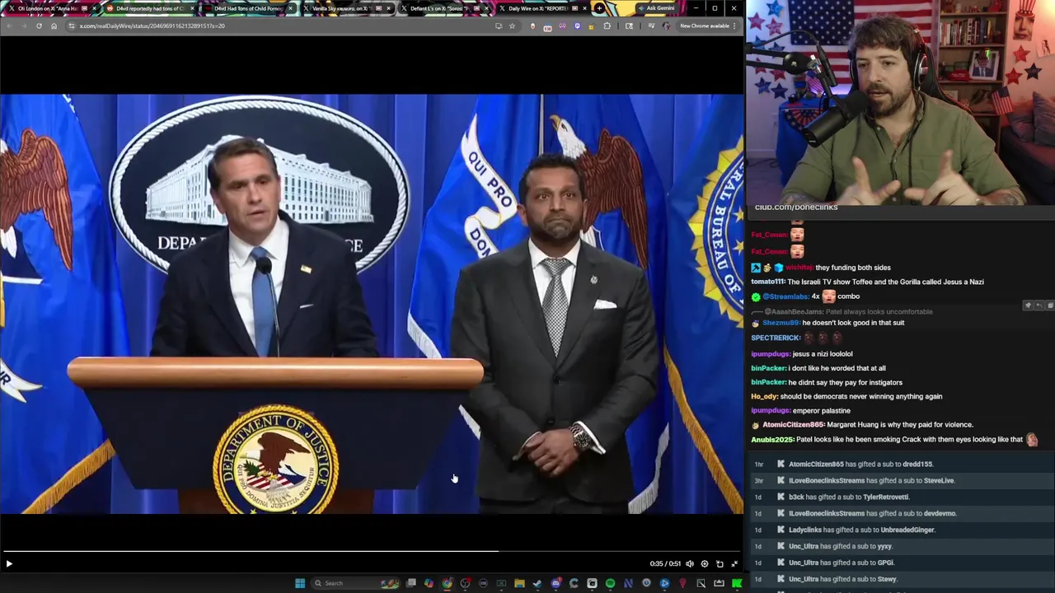Screen dimensions: 1055x593
Task: Toggle picture-in-picture mode on the video
Action: point(720,563)
